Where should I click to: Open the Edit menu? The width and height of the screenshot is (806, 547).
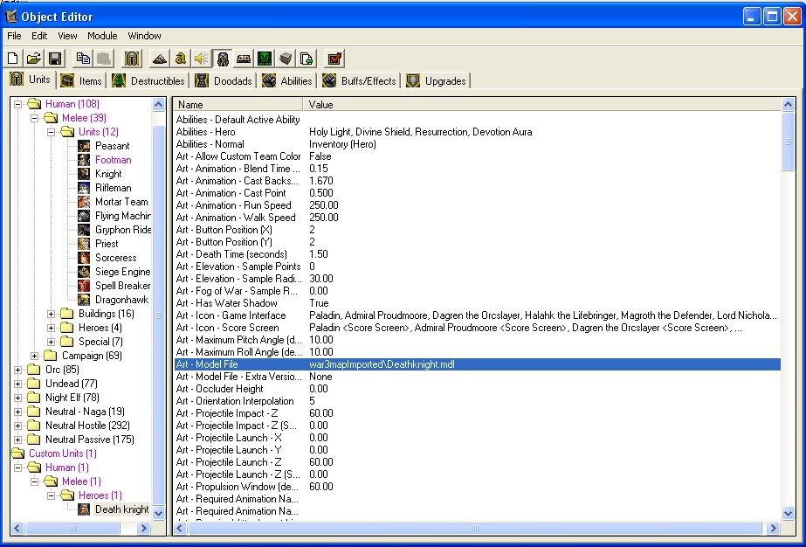39,36
